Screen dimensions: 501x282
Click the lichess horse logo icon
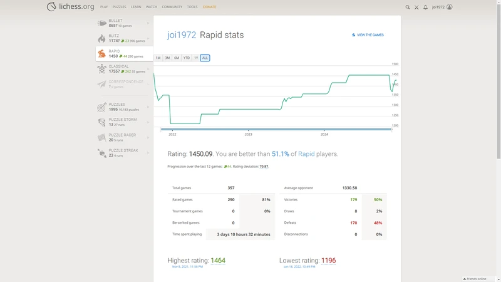[51, 7]
